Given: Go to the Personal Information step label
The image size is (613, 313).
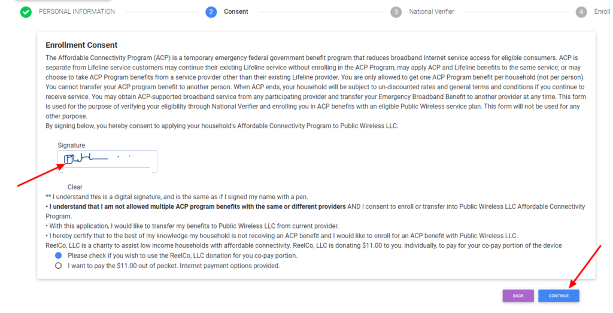Looking at the screenshot, I should coord(77,11).
